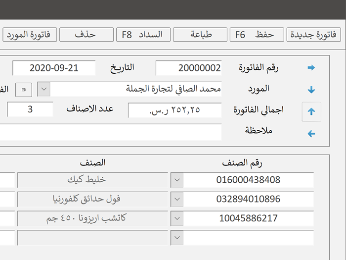
Task: Expand the supplier المورد dropdown list
Action: click(44, 90)
